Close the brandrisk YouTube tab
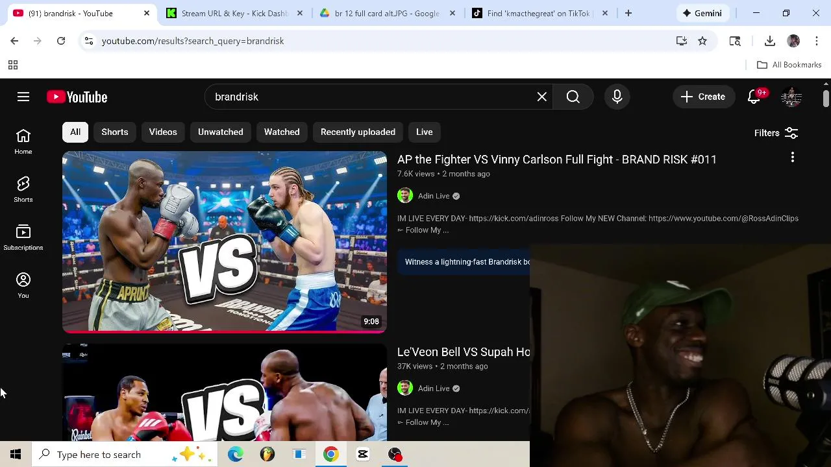831x467 pixels. [x=147, y=13]
